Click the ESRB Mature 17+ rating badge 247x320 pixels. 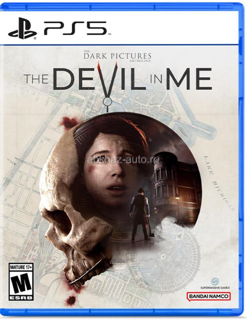21,282
